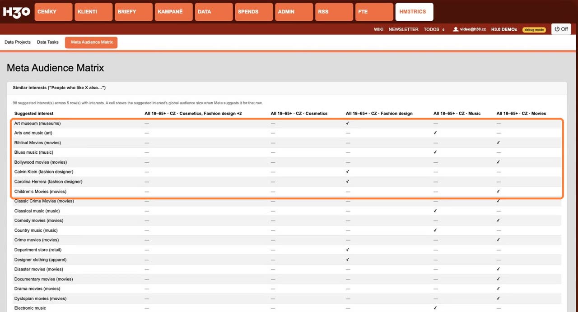578x312 pixels.
Task: Go to Data Tasks
Action: pos(48,42)
